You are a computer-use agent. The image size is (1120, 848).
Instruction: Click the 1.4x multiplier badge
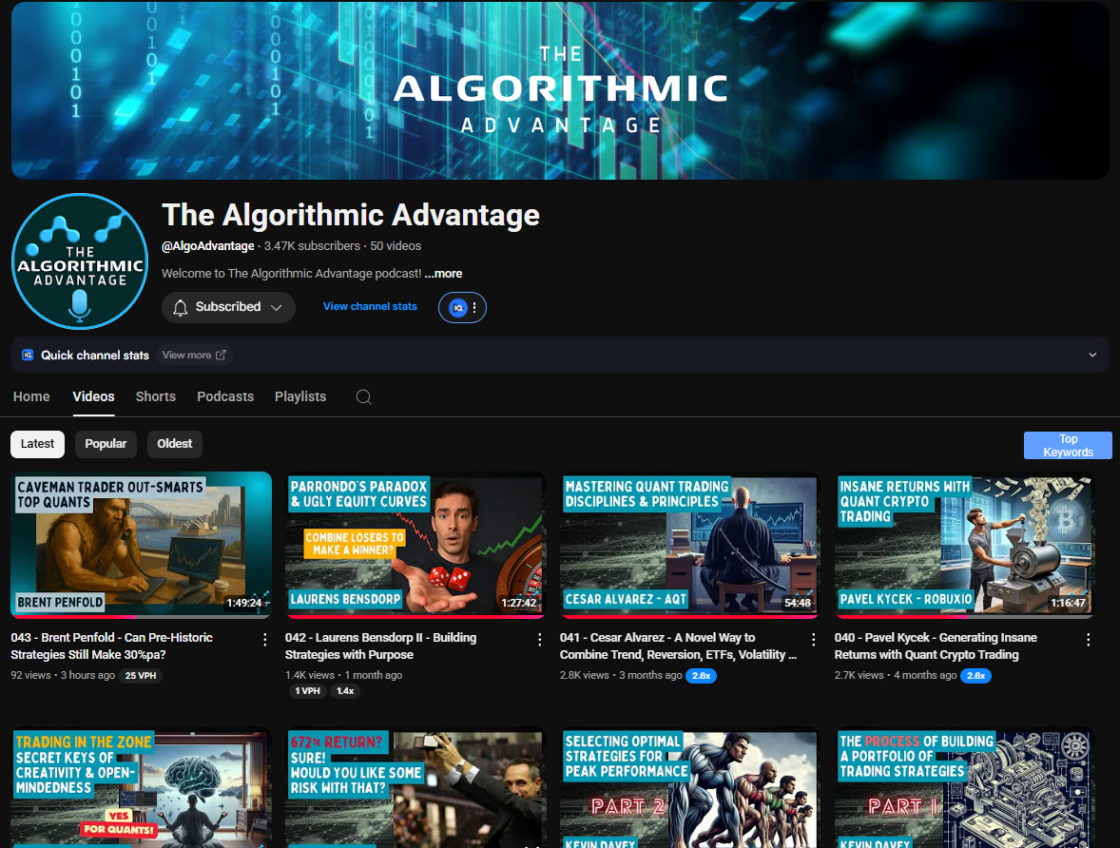(345, 691)
